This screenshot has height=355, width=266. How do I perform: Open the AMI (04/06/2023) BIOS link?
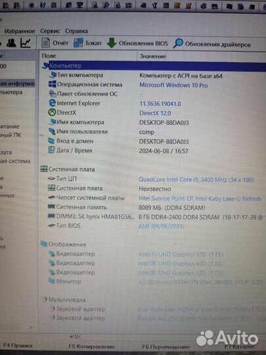[162, 226]
